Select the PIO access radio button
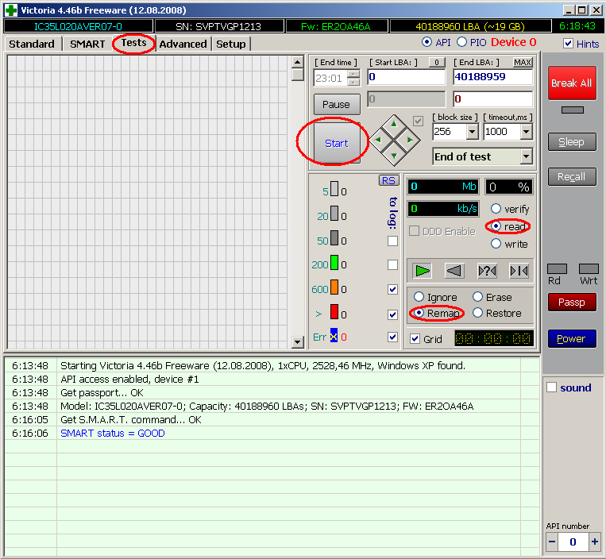 [461, 42]
